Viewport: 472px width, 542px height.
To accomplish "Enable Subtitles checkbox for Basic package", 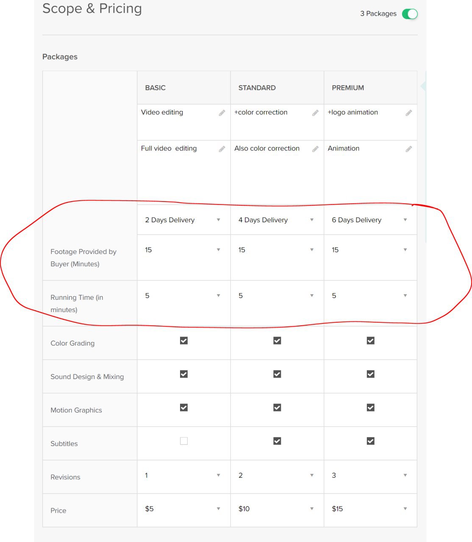I will [184, 441].
